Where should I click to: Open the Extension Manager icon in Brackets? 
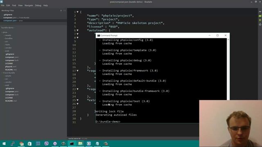click(x=260, y=16)
